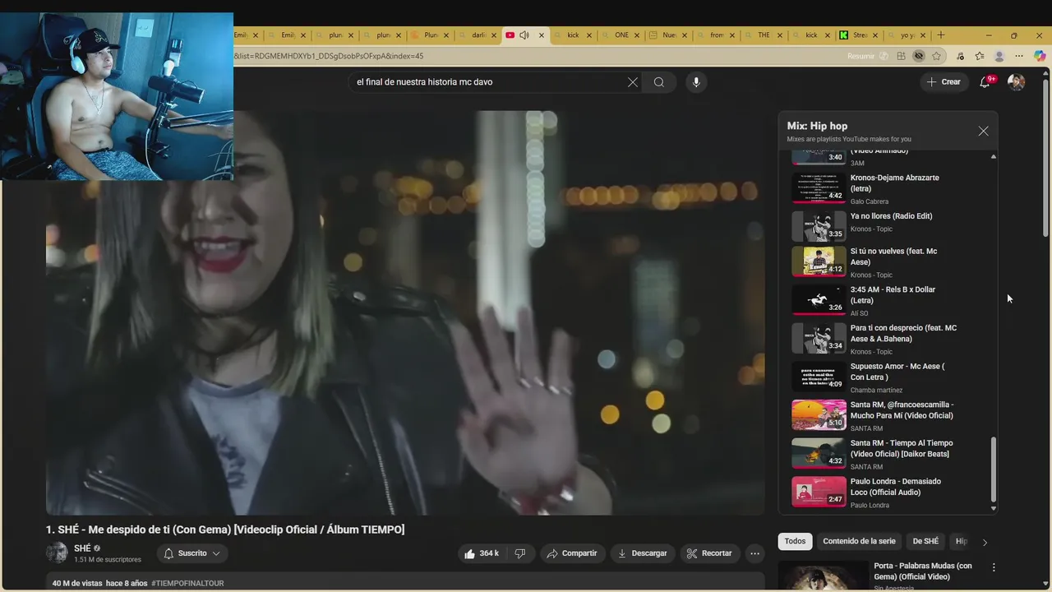Image resolution: width=1052 pixels, height=592 pixels.
Task: Add page to favorites with the star
Action: click(937, 56)
